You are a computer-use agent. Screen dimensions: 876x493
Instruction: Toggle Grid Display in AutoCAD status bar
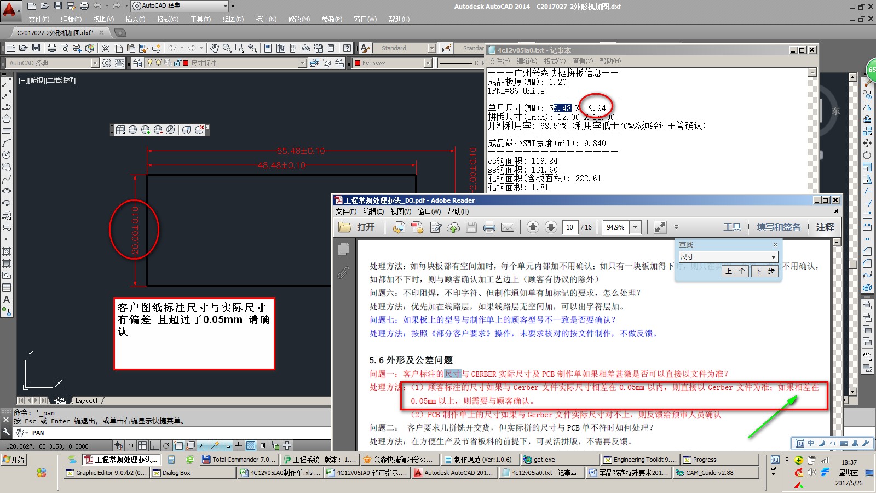(142, 445)
